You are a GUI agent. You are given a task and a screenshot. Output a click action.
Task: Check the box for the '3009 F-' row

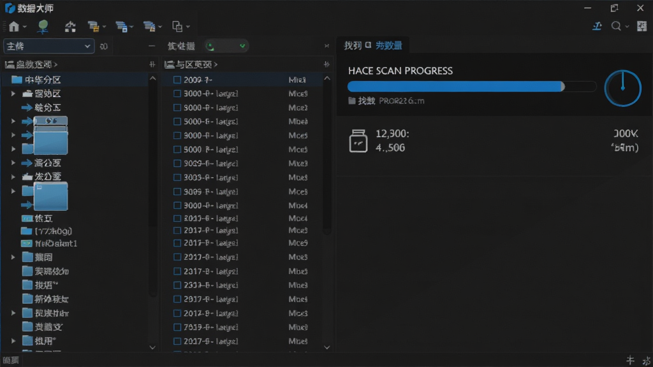point(177,191)
